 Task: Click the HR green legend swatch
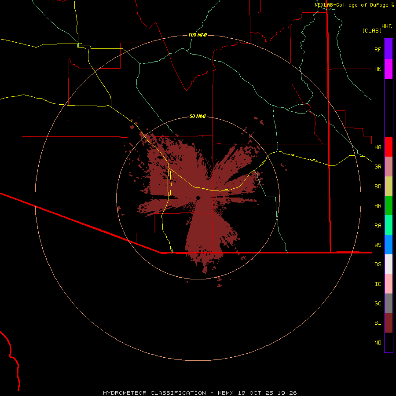click(x=389, y=206)
